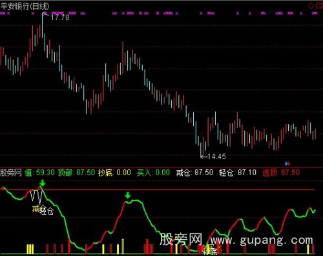Click the 减仓: 87.50 indicator value
This screenshot has height=256, width=323.
[x=194, y=173]
